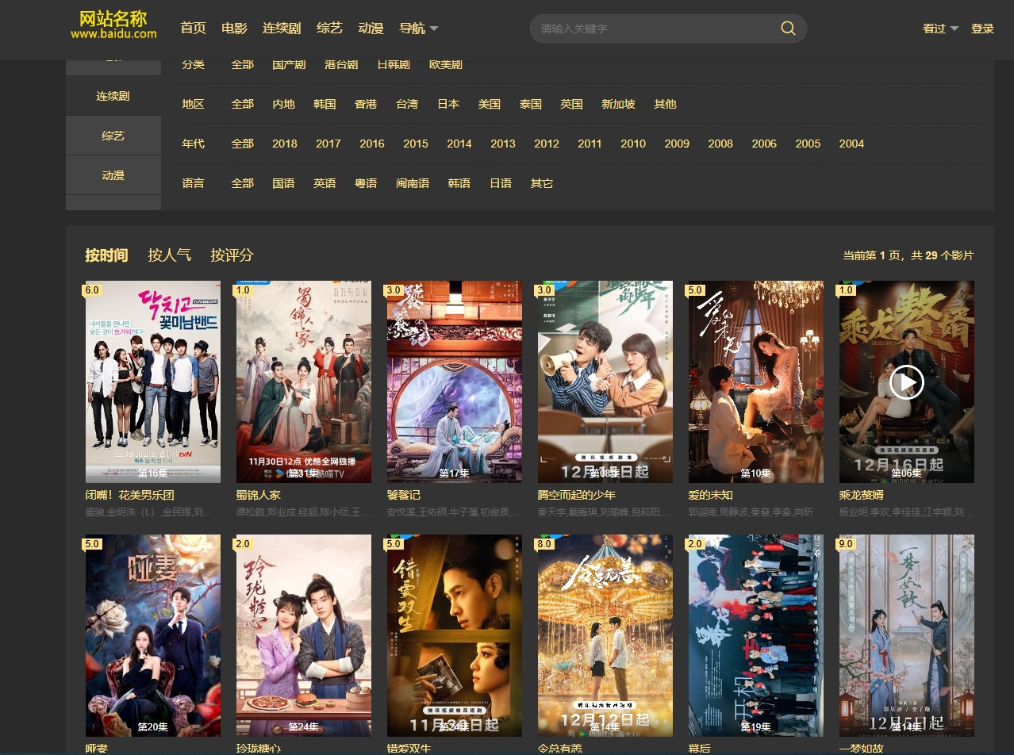Open the 电影 nav item
This screenshot has height=755, width=1014.
[234, 29]
